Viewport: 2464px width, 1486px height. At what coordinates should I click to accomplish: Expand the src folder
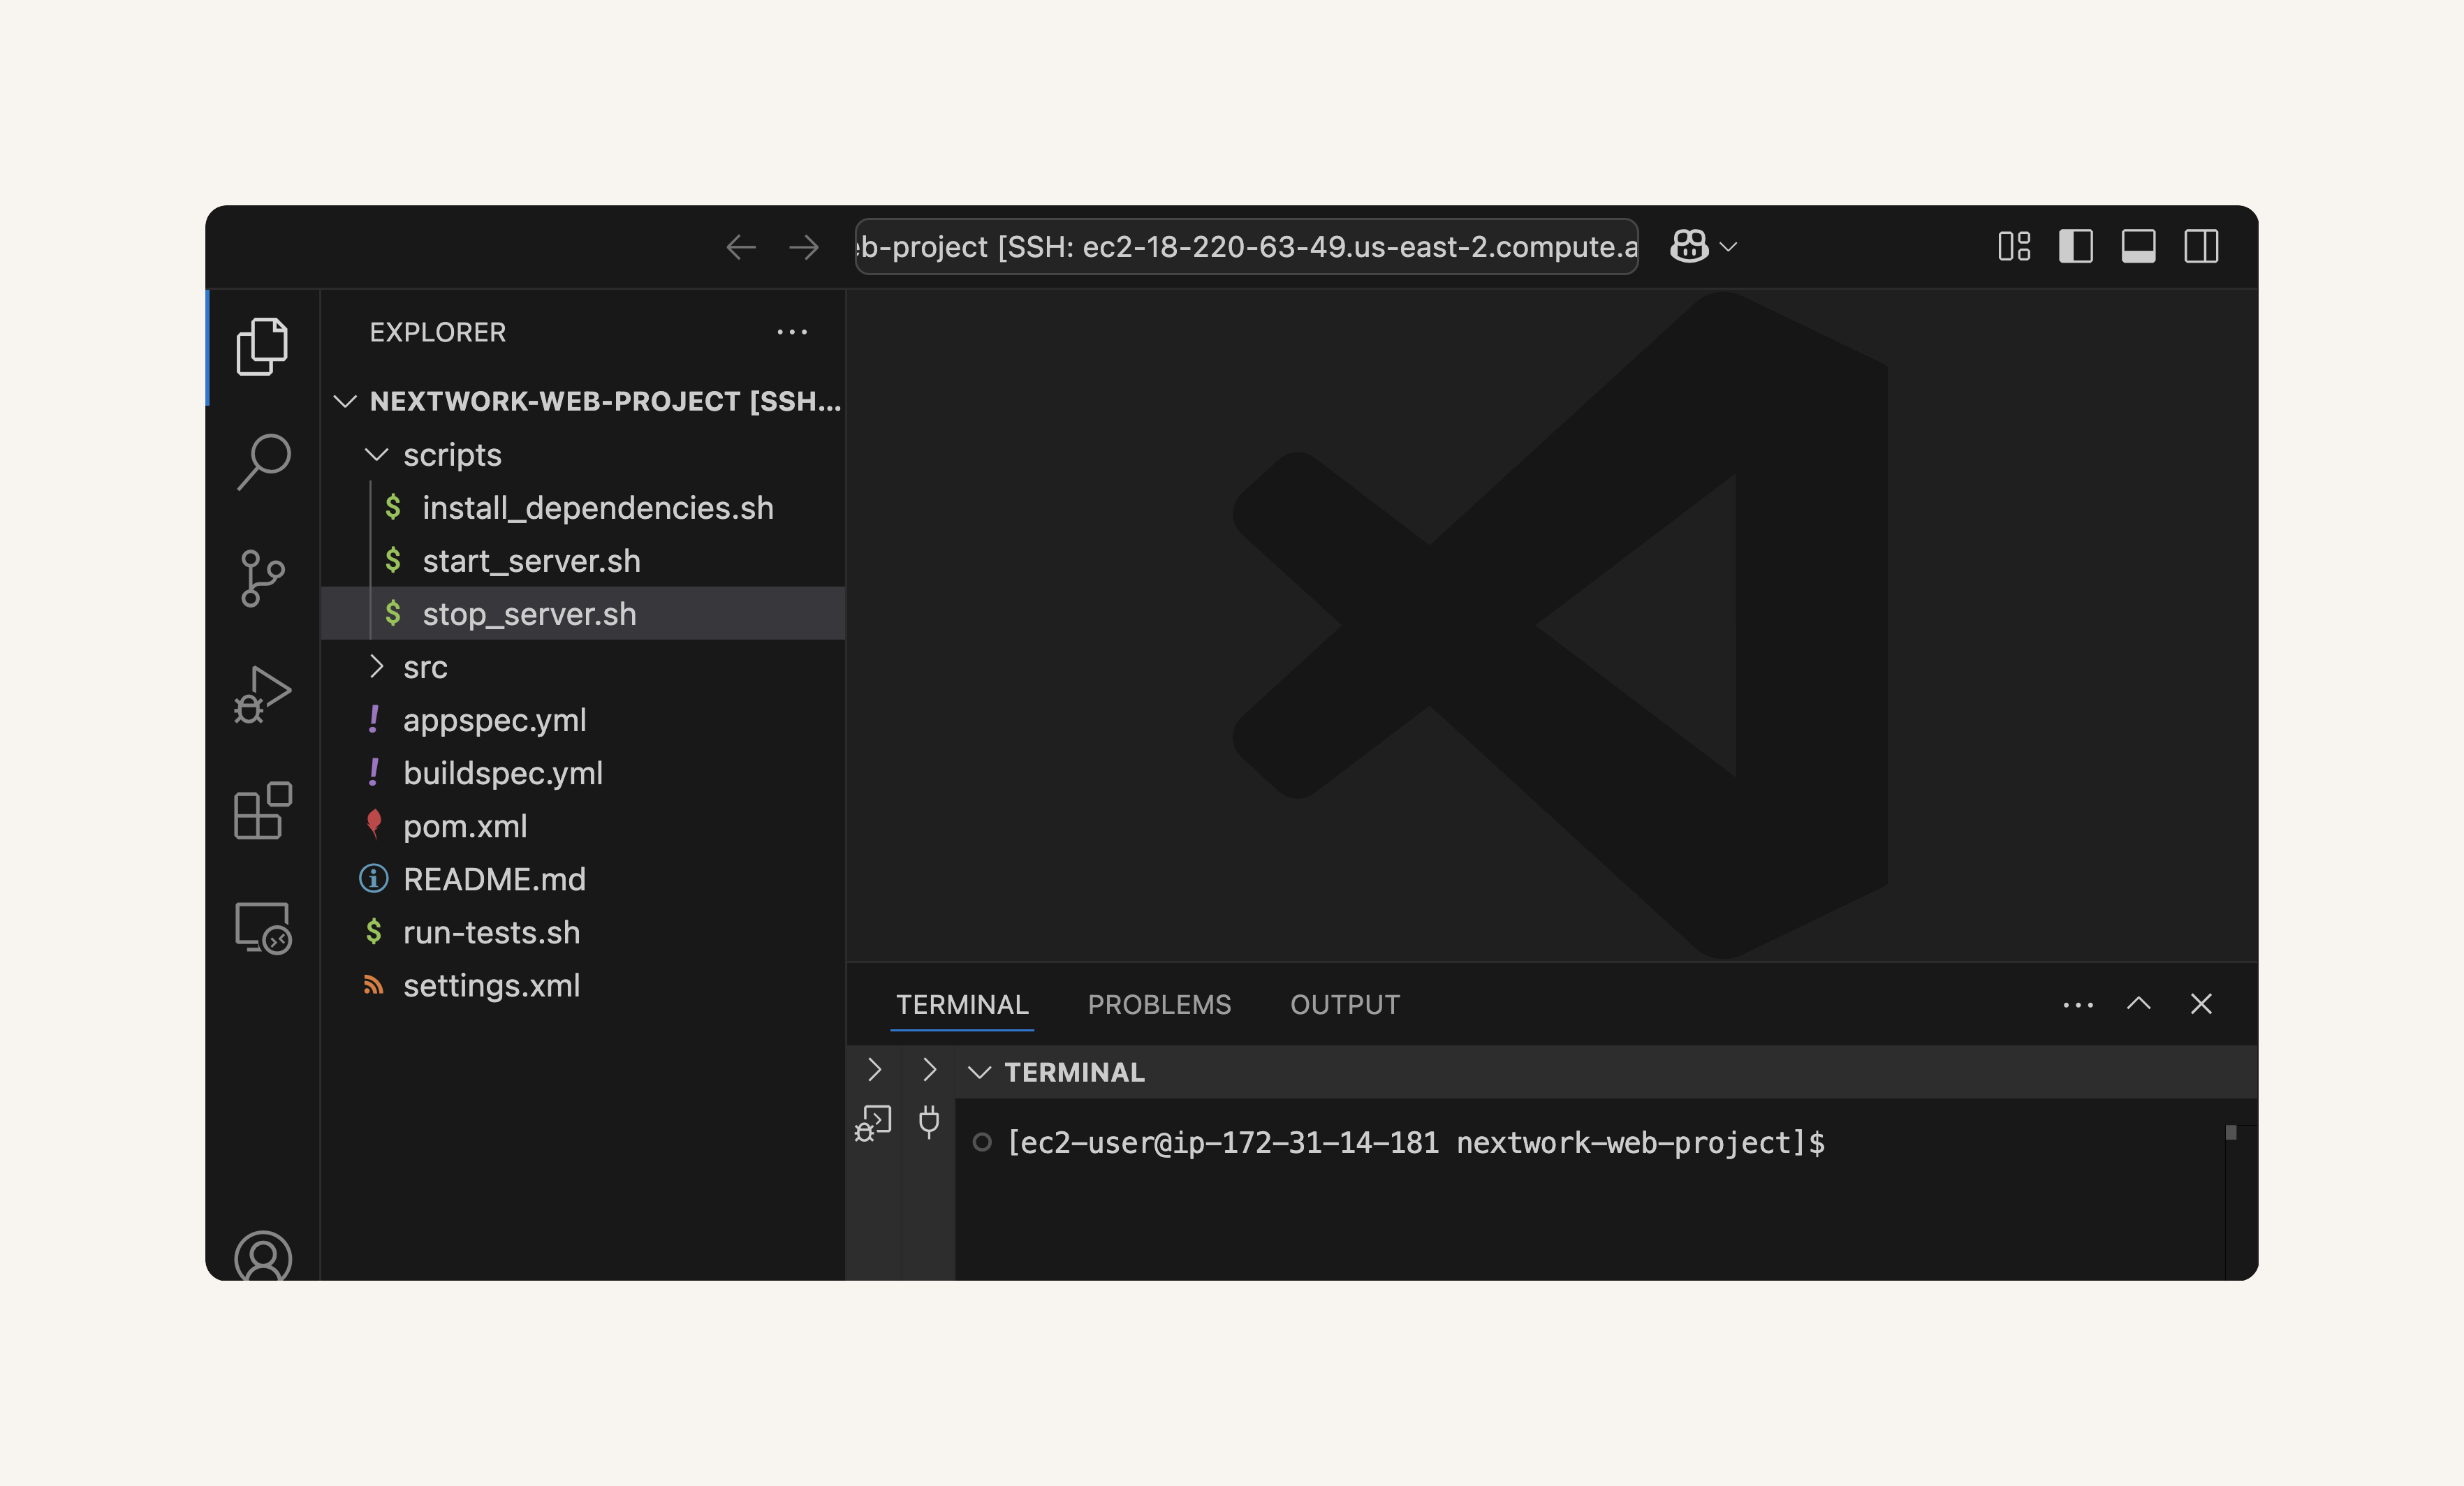pyautogui.click(x=583, y=667)
